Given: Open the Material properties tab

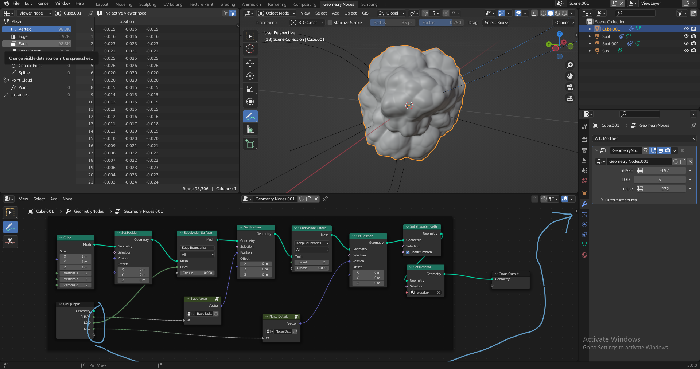Looking at the screenshot, I should click(584, 255).
